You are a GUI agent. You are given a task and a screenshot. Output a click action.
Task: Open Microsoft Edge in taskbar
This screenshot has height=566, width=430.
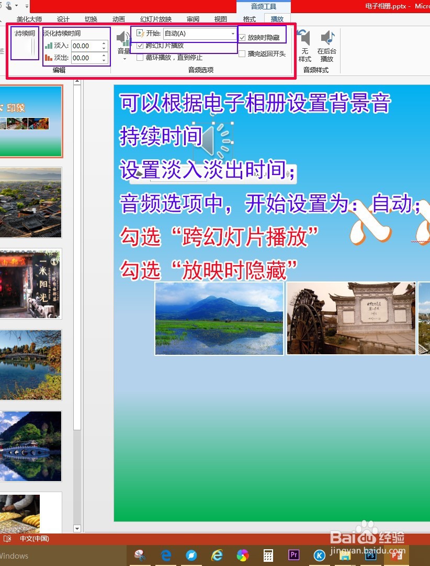165,555
